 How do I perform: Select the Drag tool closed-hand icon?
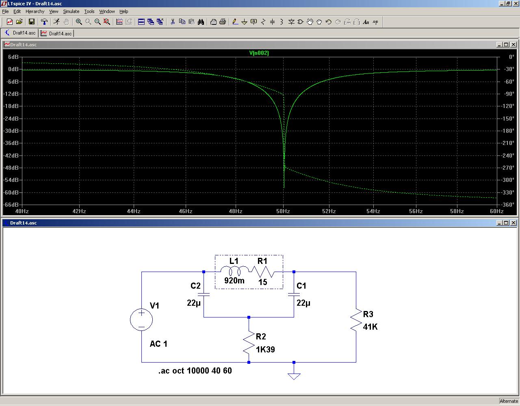click(319, 22)
